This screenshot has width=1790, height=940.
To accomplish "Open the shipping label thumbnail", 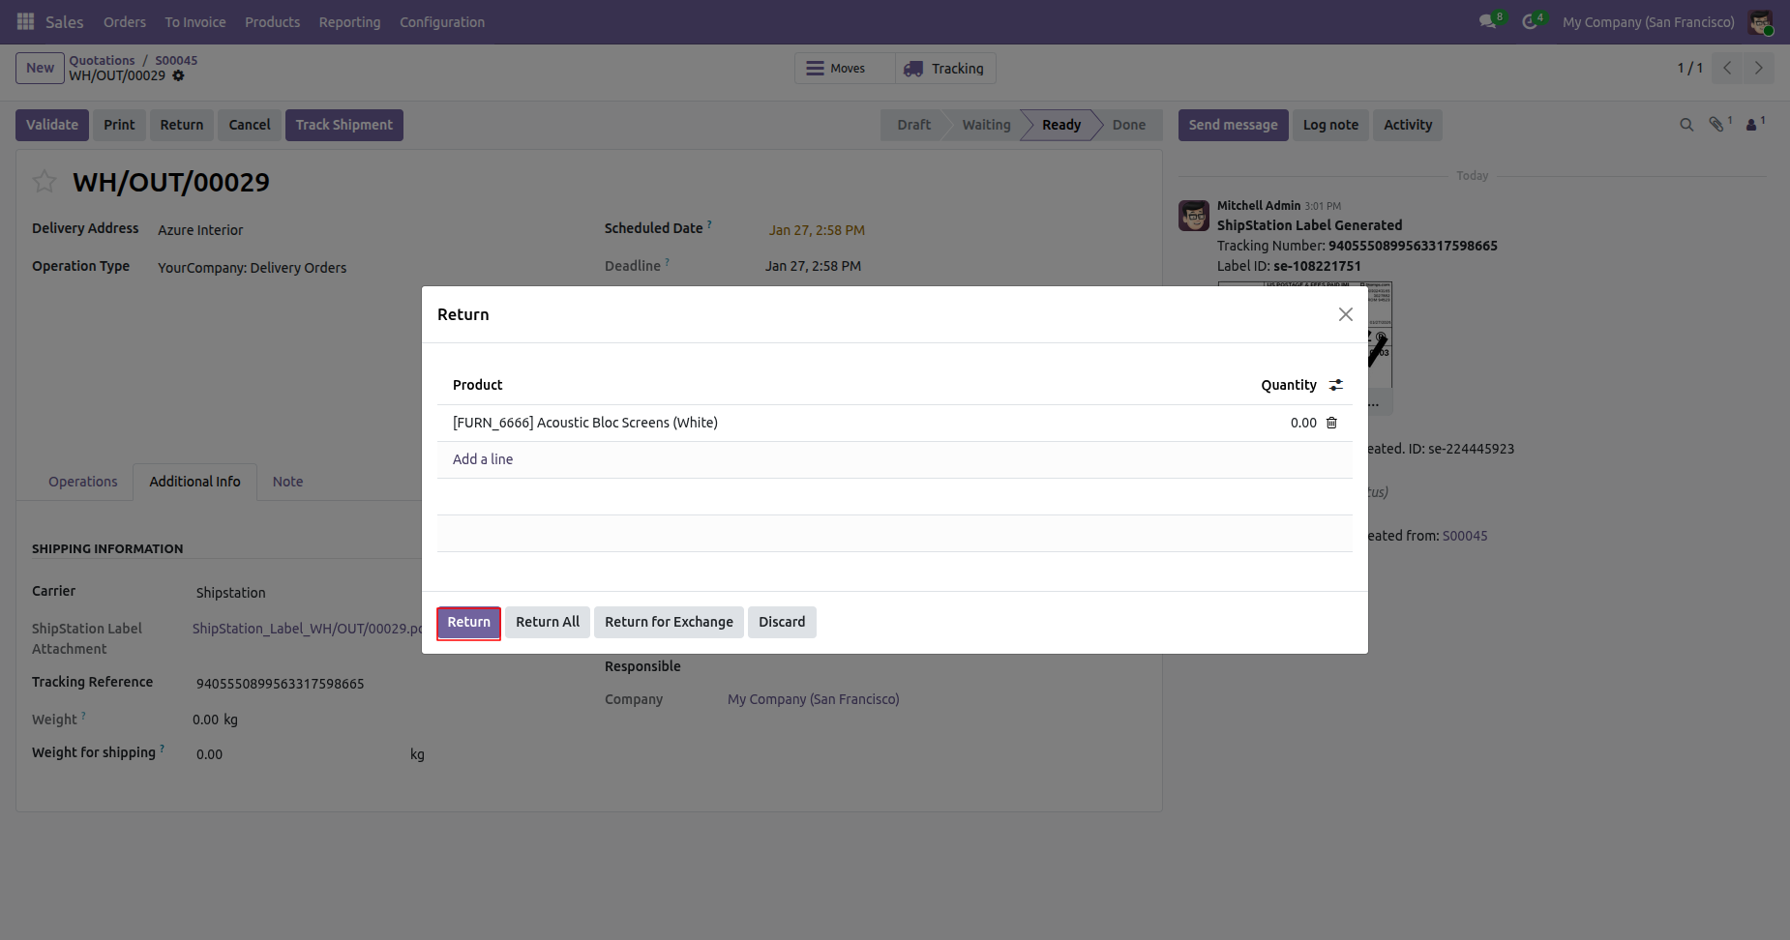I will click(x=1304, y=335).
